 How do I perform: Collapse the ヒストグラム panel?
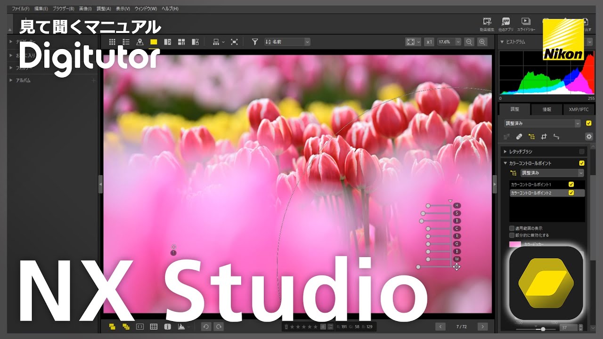[x=502, y=42]
